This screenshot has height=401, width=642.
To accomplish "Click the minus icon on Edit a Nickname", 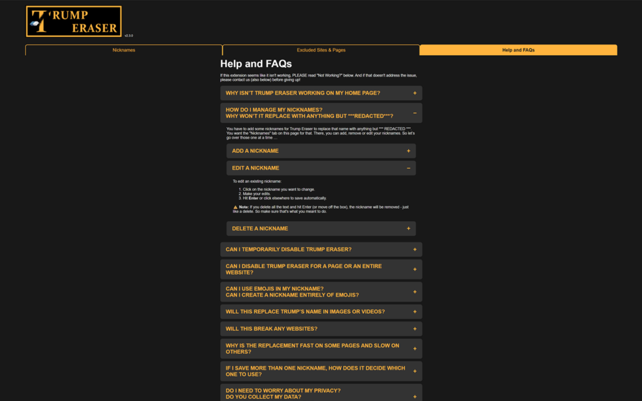I will (408, 168).
